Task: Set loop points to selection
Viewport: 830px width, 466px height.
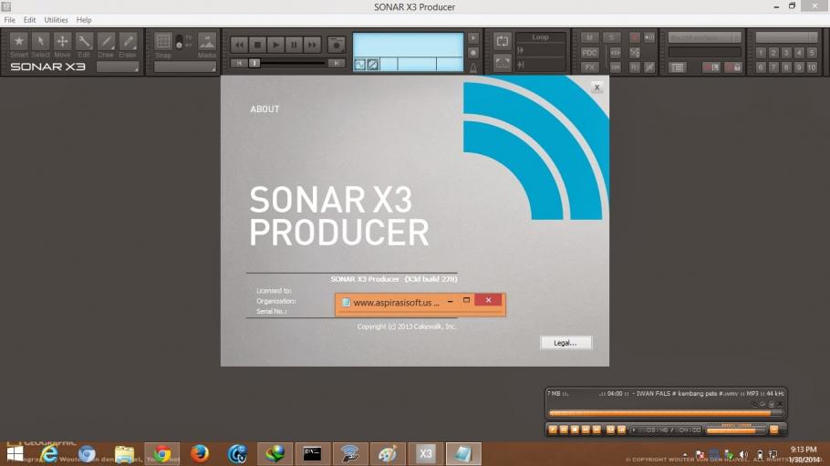Action: tap(503, 64)
